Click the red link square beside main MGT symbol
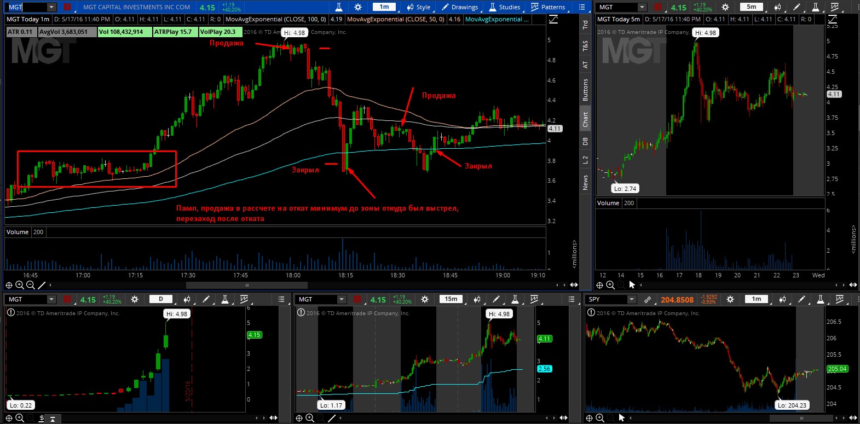This screenshot has height=424, width=860. click(x=67, y=7)
